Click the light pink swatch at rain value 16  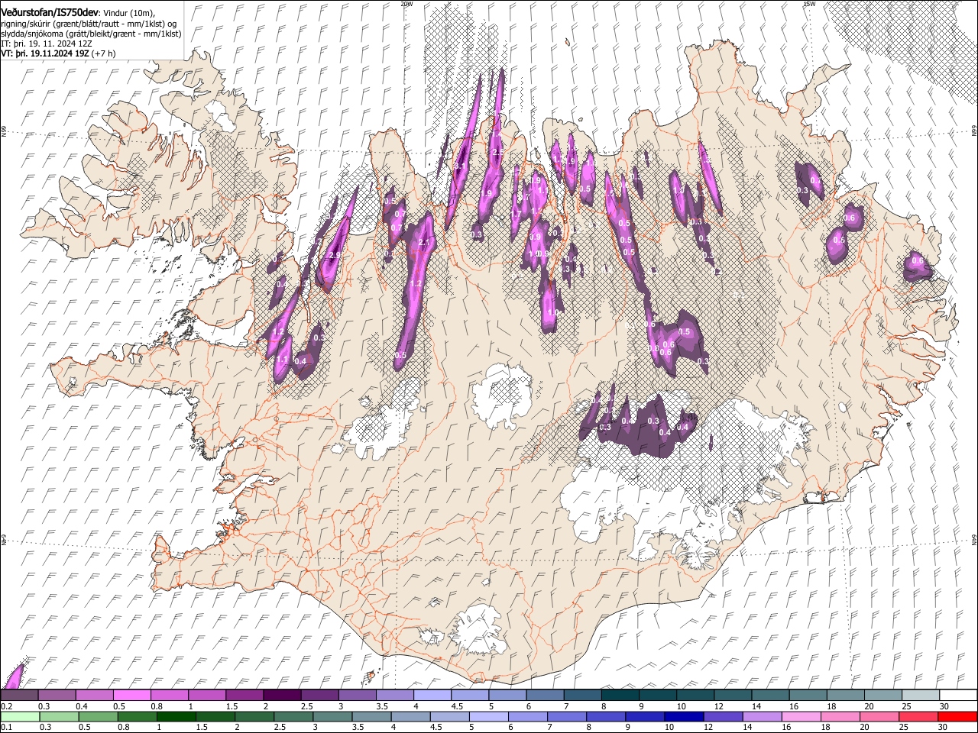tap(802, 716)
